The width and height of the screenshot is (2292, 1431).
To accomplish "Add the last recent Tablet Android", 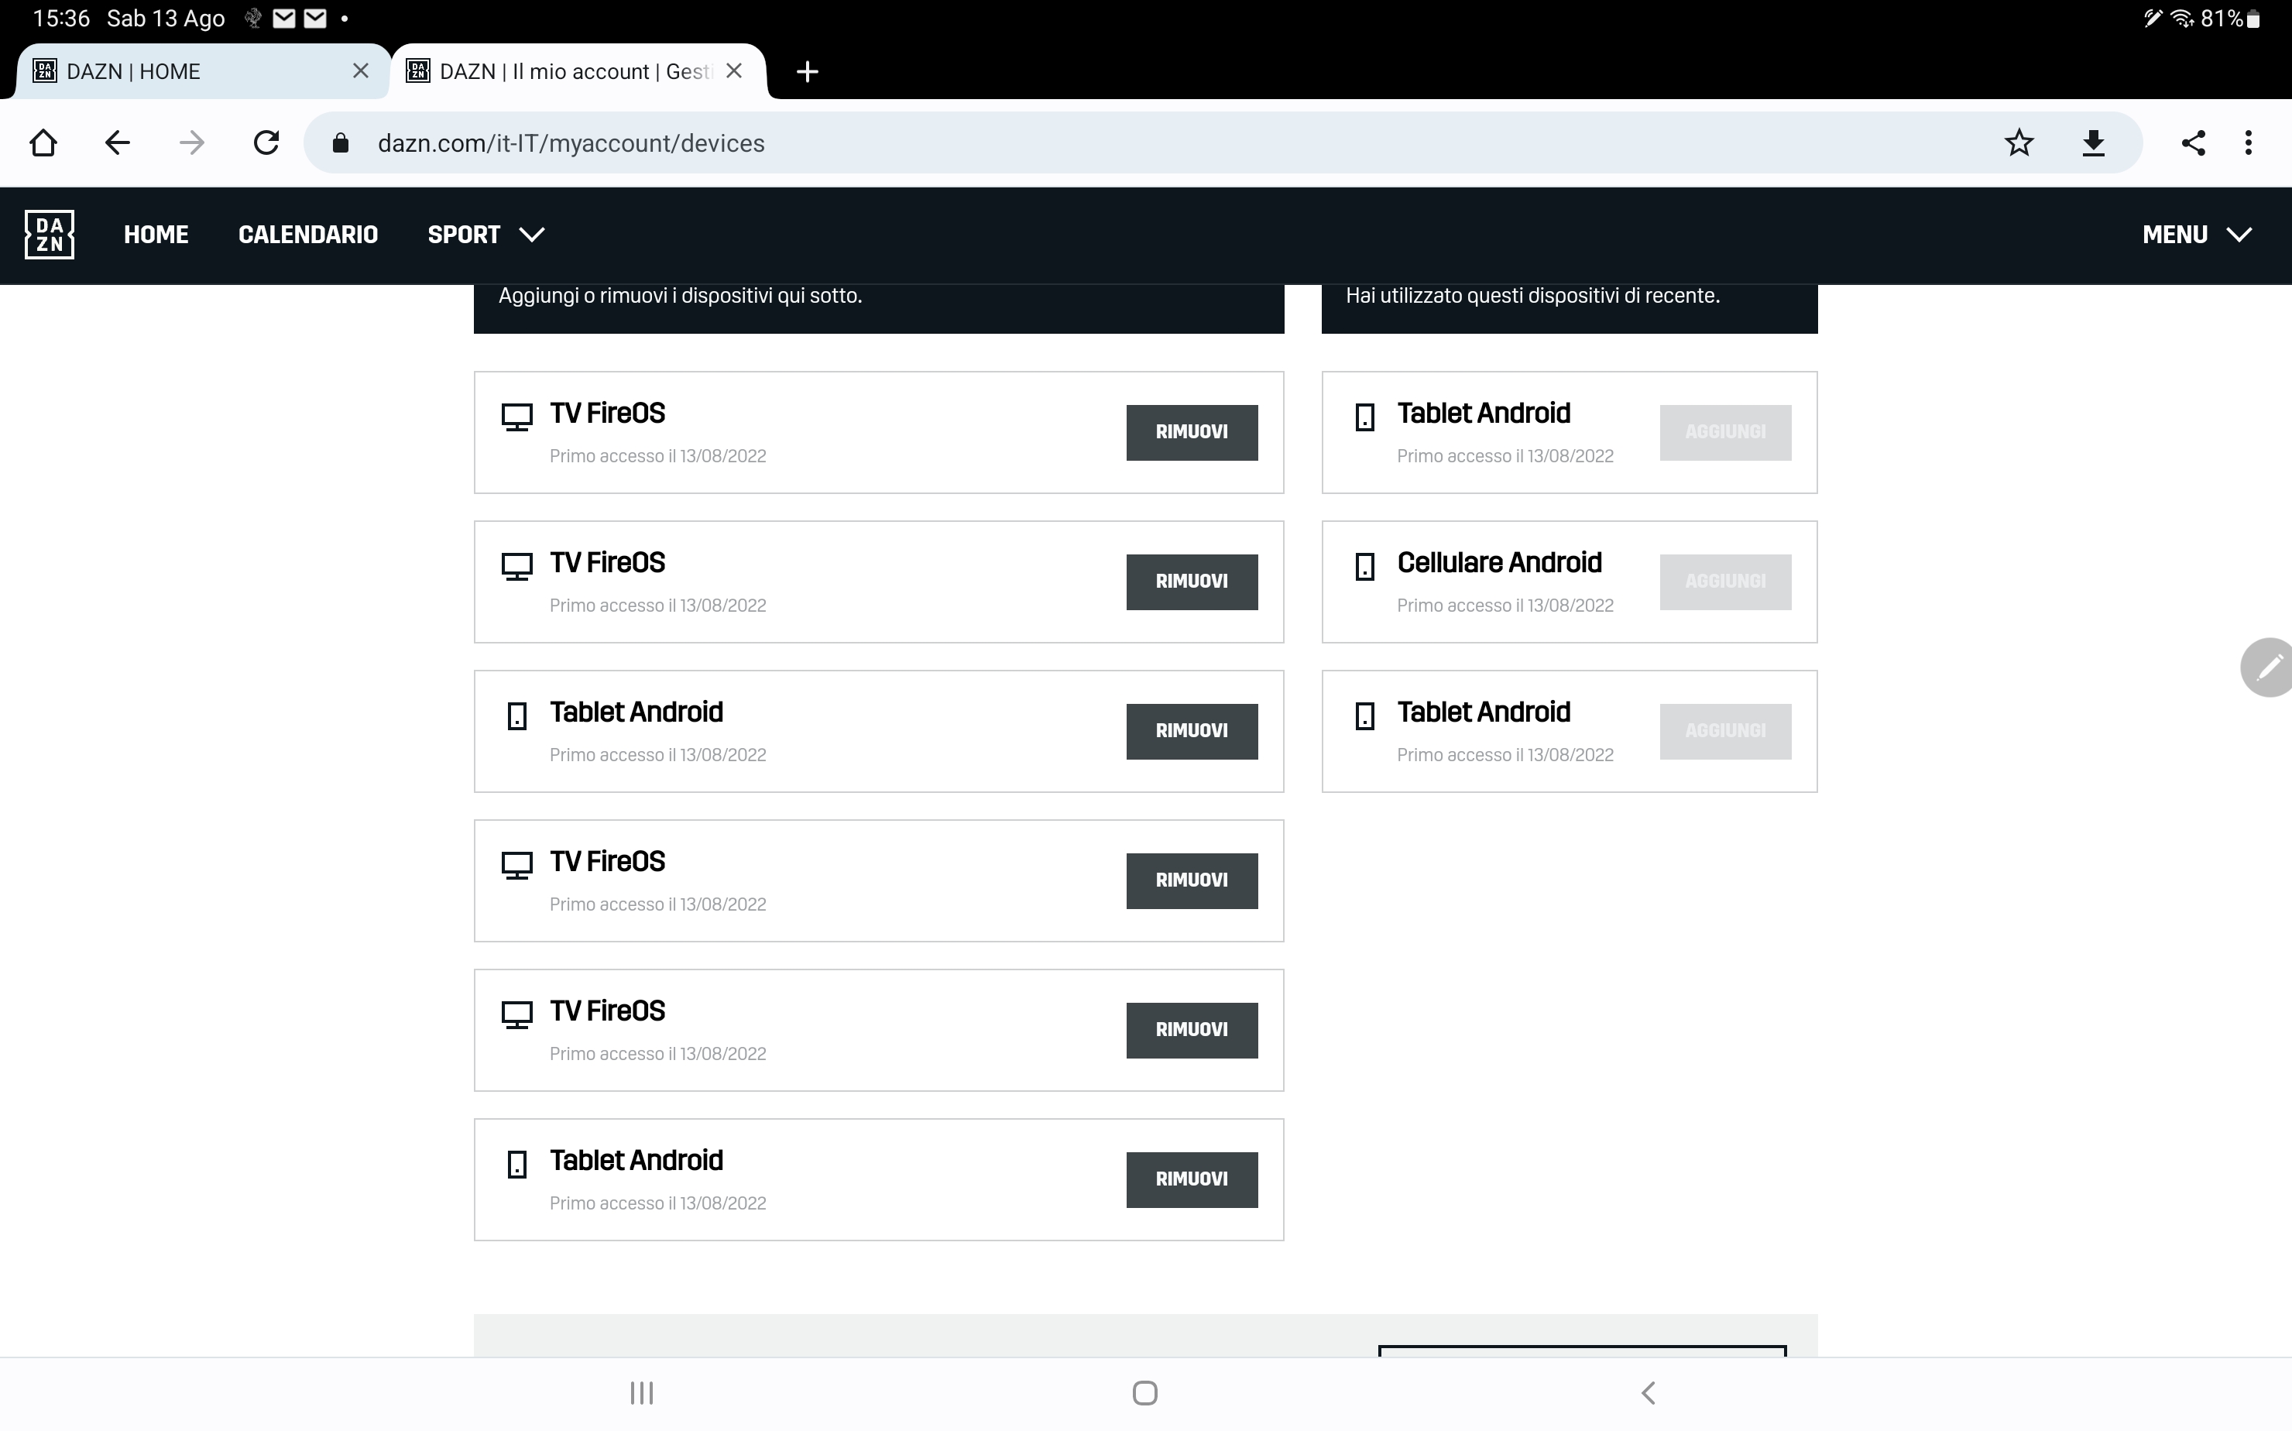I will pos(1725,732).
